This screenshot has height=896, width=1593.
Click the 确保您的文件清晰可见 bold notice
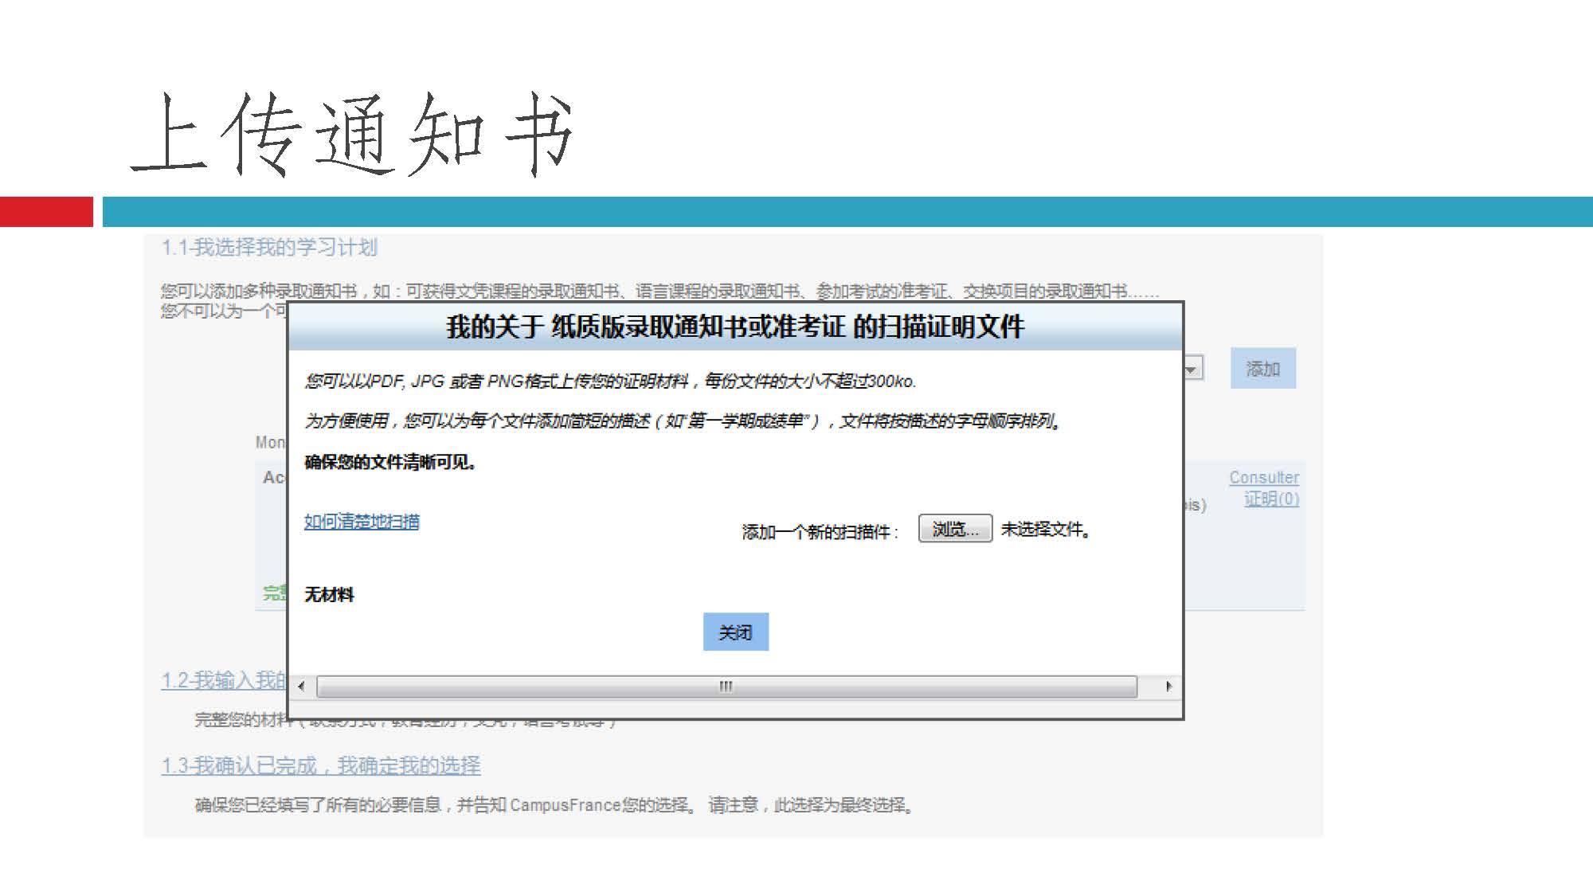tap(390, 462)
